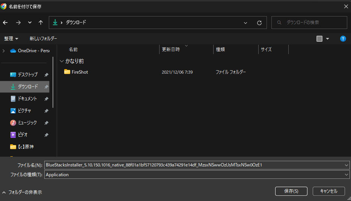Viewport: 351px width, 201px height.
Task: Go back with the left arrow button
Action: pyautogui.click(x=5, y=23)
